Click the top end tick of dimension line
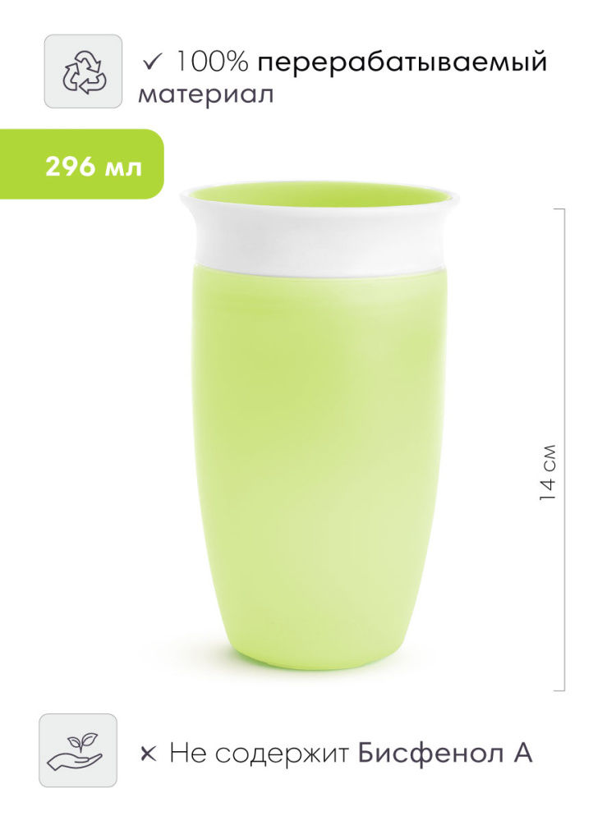The width and height of the screenshot is (616, 821). (559, 209)
